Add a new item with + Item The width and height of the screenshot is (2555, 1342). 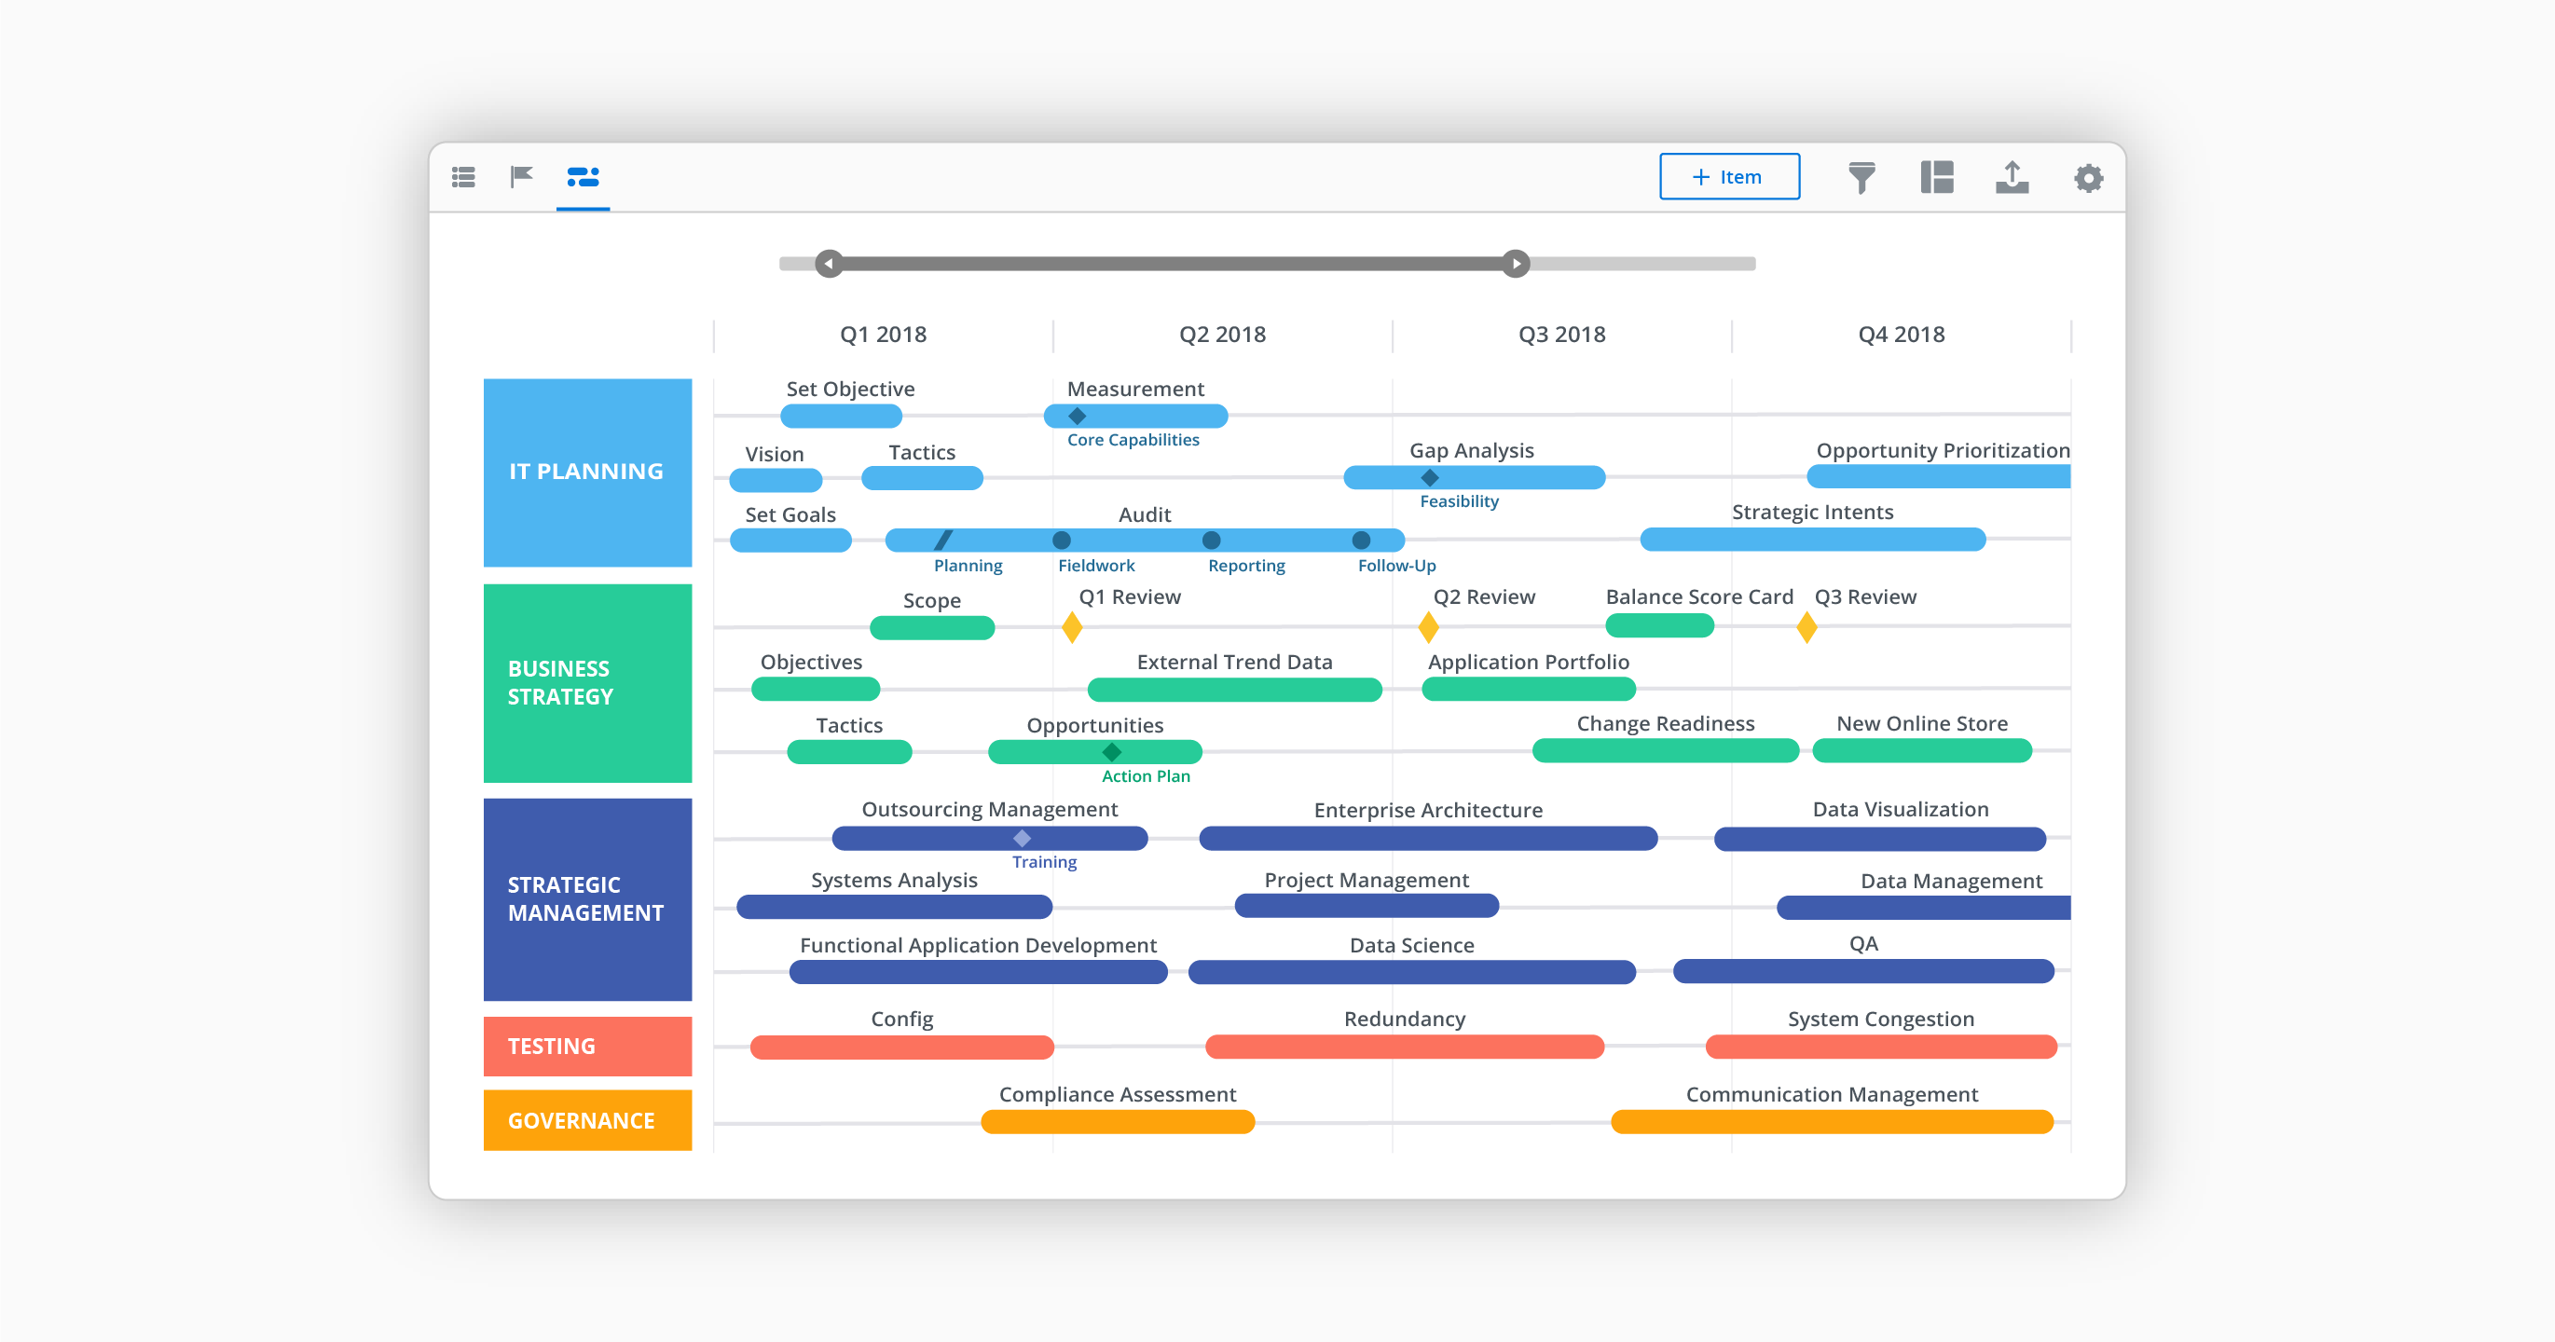[x=1729, y=176]
